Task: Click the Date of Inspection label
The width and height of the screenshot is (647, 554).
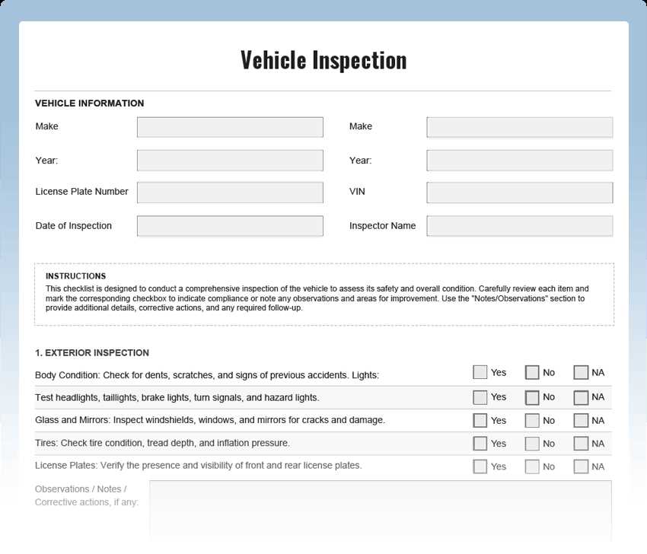Action: (x=73, y=226)
